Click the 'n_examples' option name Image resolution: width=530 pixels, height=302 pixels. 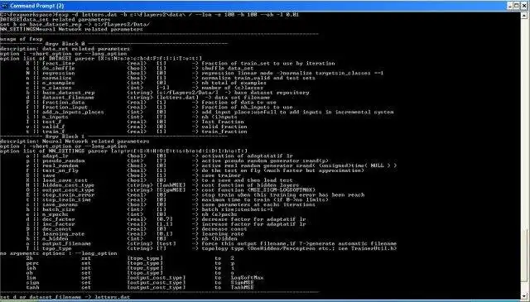59,83
